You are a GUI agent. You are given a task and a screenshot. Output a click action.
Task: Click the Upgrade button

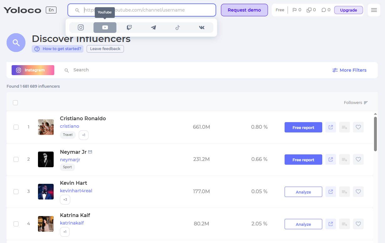pyautogui.click(x=349, y=10)
